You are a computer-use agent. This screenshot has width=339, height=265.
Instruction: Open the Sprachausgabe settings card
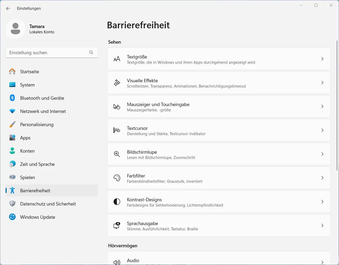click(x=219, y=225)
